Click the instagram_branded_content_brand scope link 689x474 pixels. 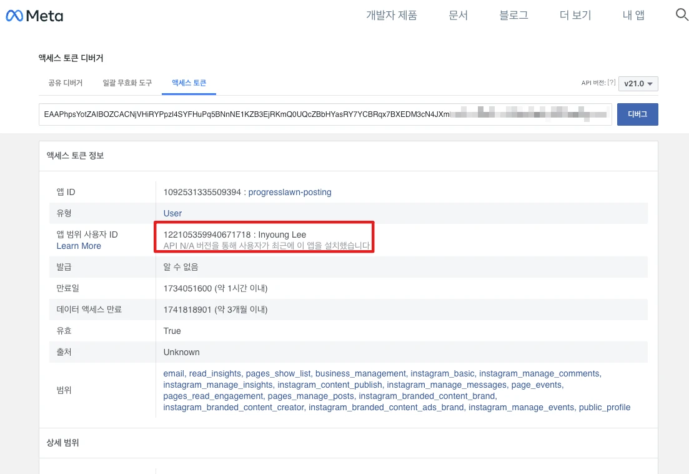click(427, 396)
